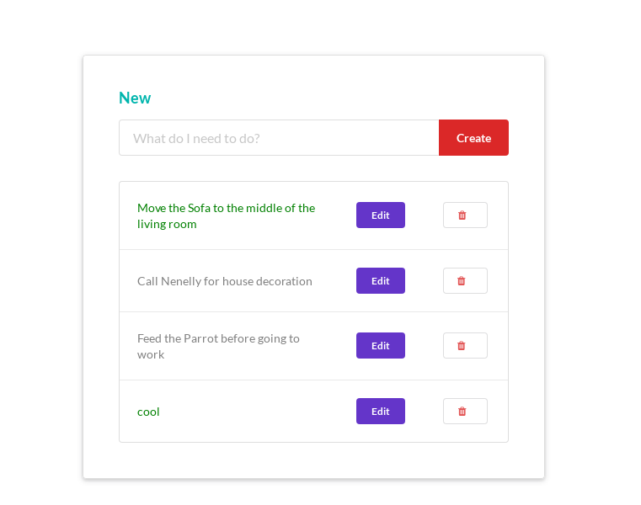641x505 pixels.
Task: Click the 'Feed the Parrot before going' text
Action: tap(218, 338)
